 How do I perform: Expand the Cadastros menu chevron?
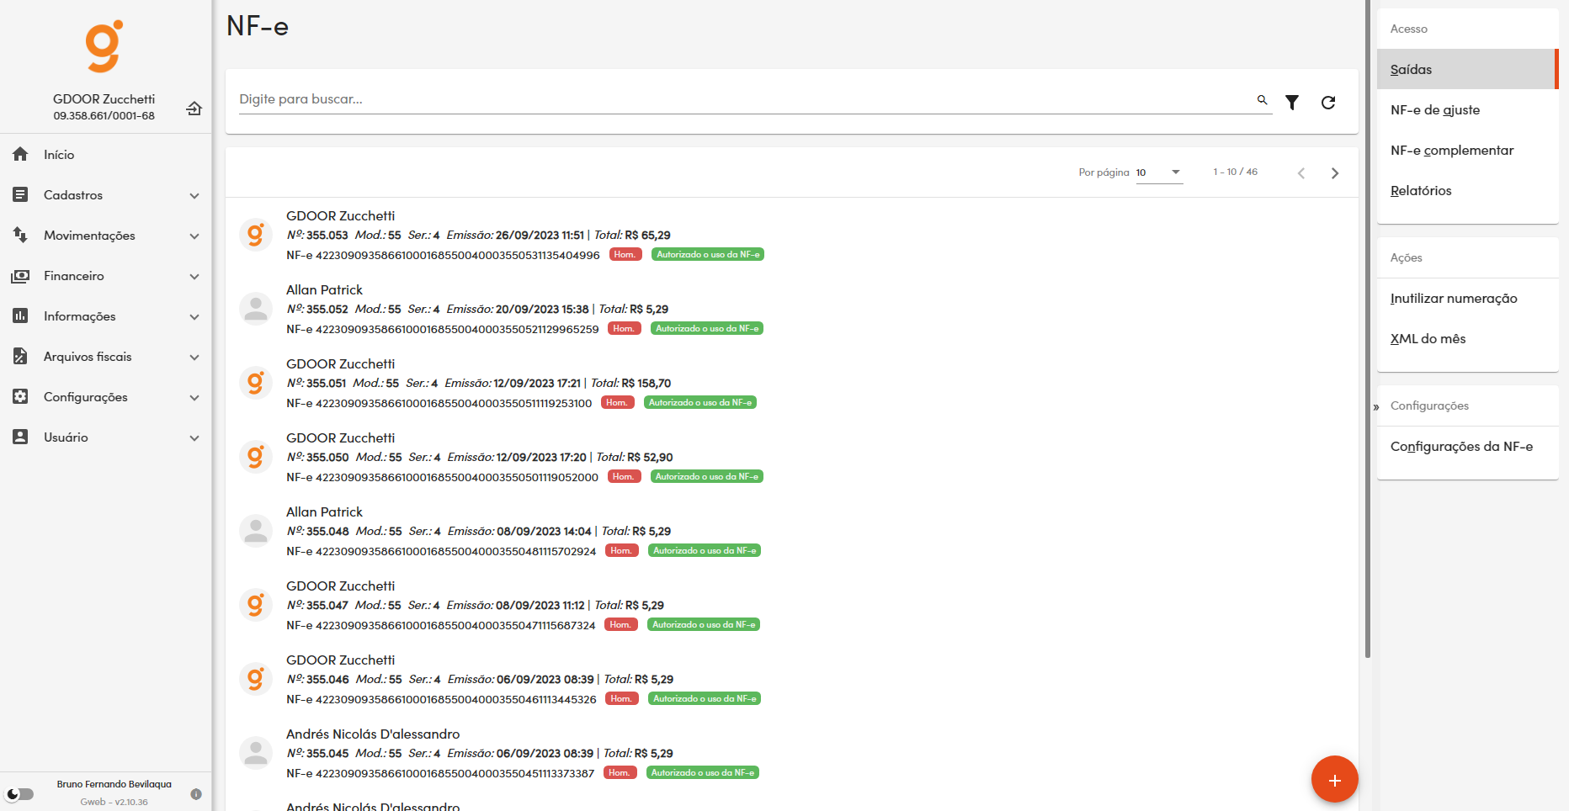194,195
